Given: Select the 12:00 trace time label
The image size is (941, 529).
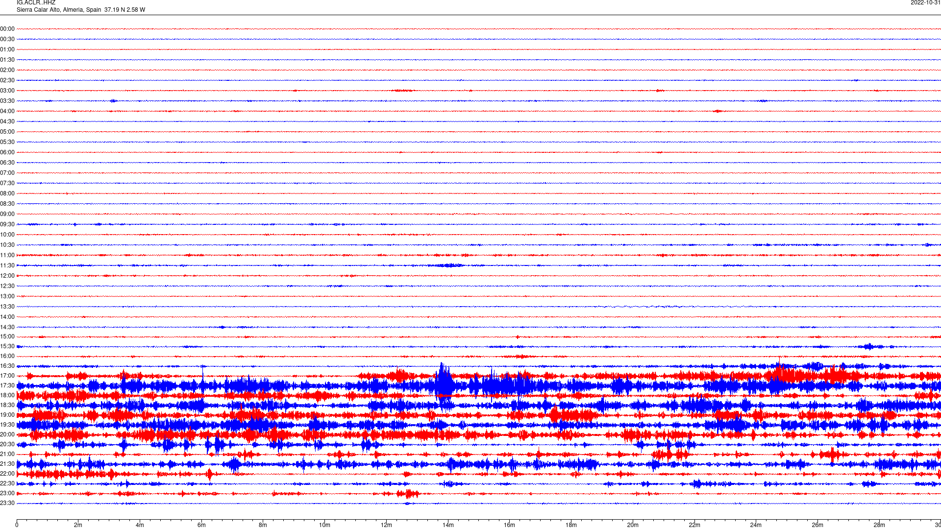Looking at the screenshot, I should [7, 276].
